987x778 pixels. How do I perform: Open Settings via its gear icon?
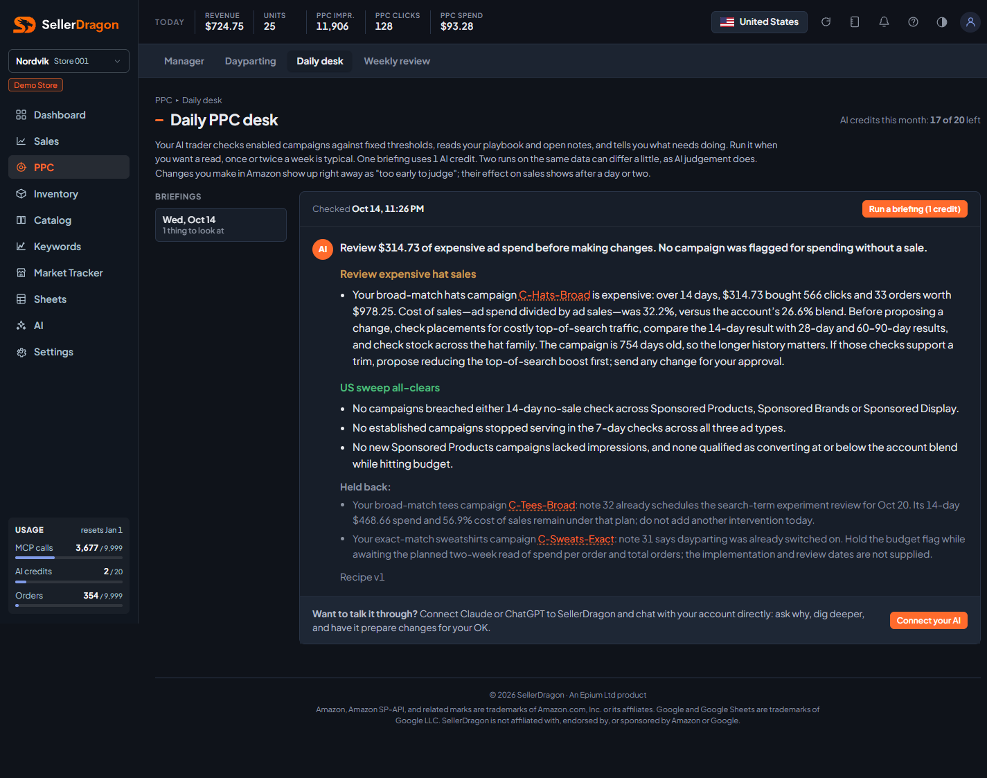21,352
